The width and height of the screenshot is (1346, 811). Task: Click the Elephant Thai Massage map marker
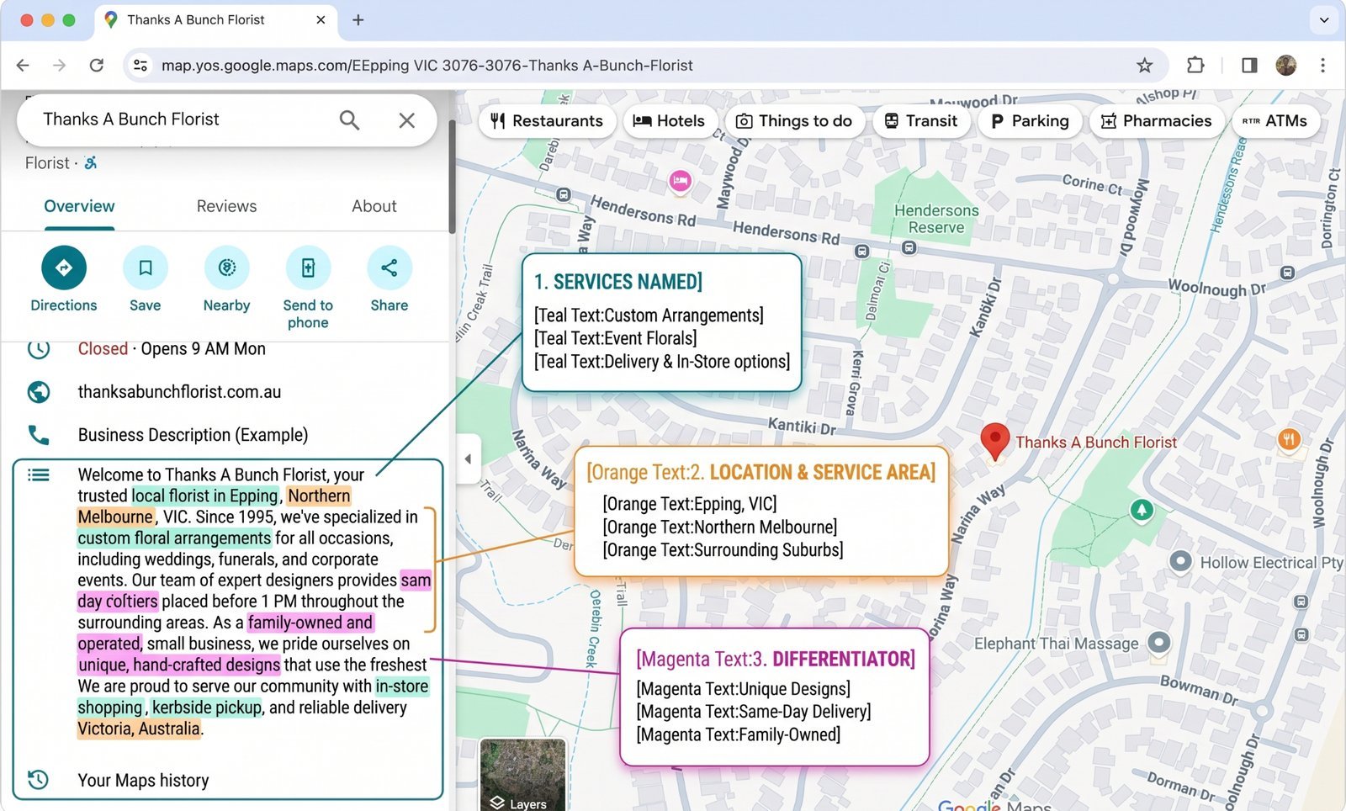tap(1159, 643)
